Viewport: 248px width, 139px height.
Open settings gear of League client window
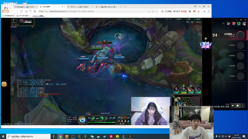pyautogui.click(x=241, y=20)
